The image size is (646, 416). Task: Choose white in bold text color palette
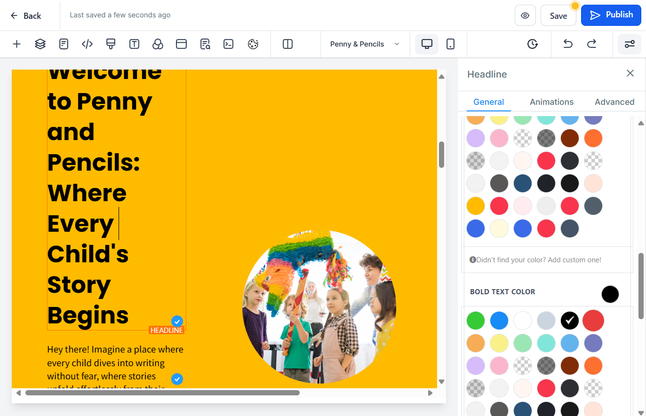[x=523, y=321]
